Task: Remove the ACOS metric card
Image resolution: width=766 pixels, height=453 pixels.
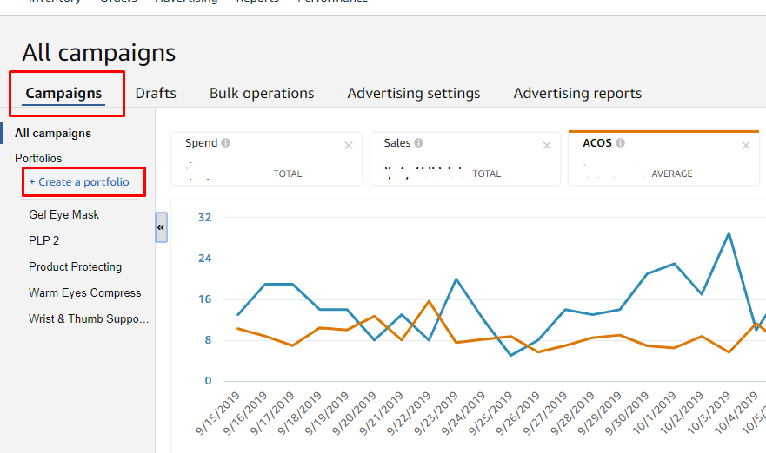Action: click(x=745, y=145)
